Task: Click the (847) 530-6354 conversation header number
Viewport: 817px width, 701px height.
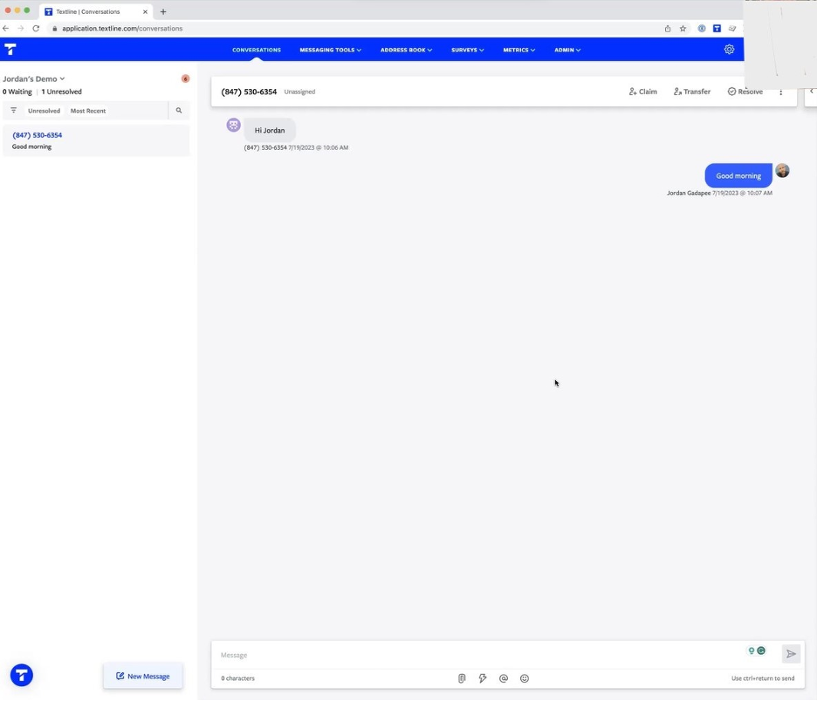Action: [x=249, y=92]
